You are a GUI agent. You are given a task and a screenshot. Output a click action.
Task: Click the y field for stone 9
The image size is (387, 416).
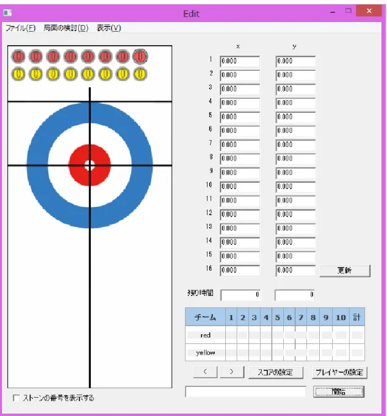[x=295, y=173]
